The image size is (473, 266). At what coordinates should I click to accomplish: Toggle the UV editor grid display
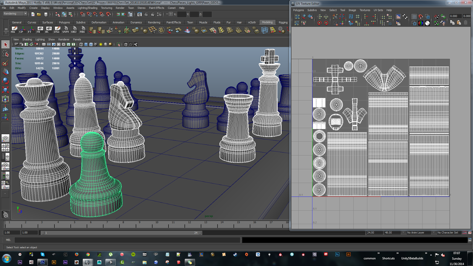click(x=414, y=17)
